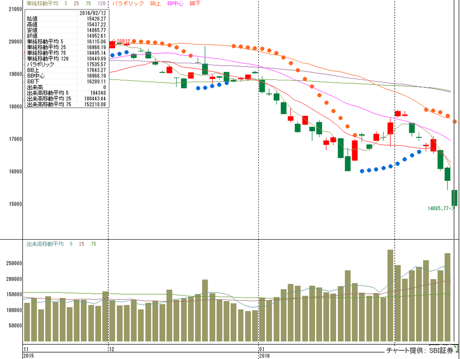Click the 単純移動平均 legend text at top
This screenshot has height=359, width=460.
coord(42,4)
